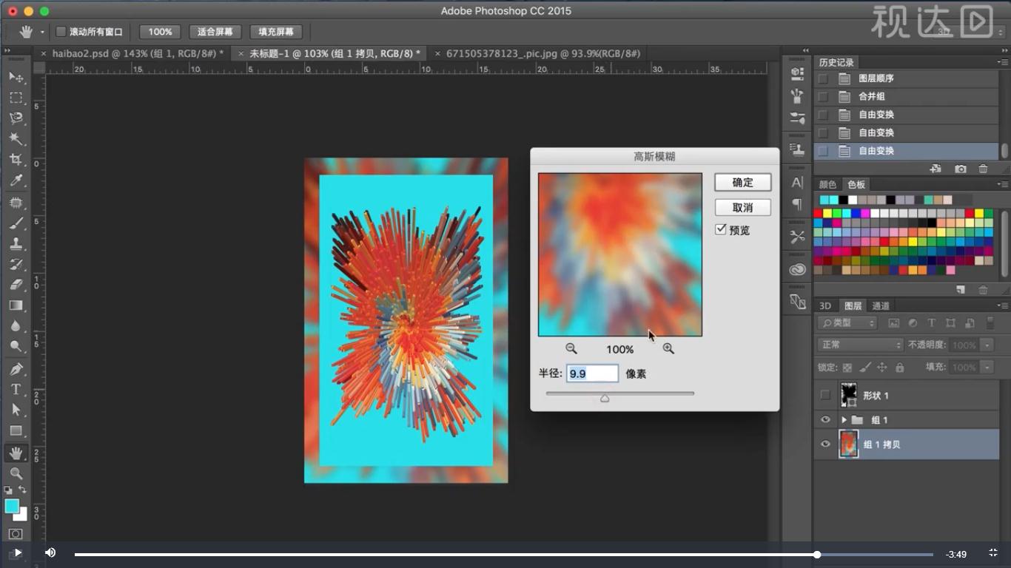Set history brush source for 图层顺序
This screenshot has height=568, width=1011.
click(823, 78)
